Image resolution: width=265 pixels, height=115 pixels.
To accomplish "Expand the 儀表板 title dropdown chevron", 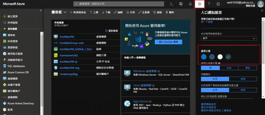I will pyautogui.click(x=65, y=12).
